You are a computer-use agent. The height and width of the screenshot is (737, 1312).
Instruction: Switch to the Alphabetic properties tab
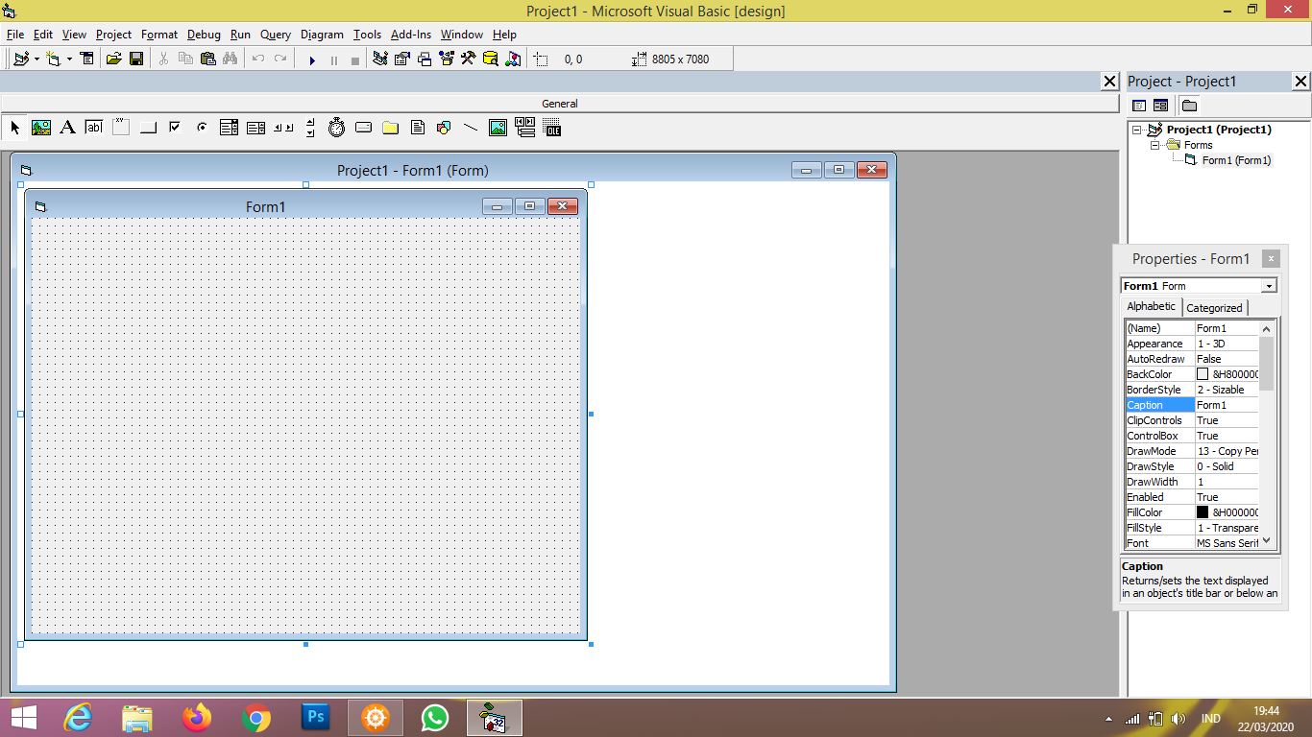click(1151, 306)
